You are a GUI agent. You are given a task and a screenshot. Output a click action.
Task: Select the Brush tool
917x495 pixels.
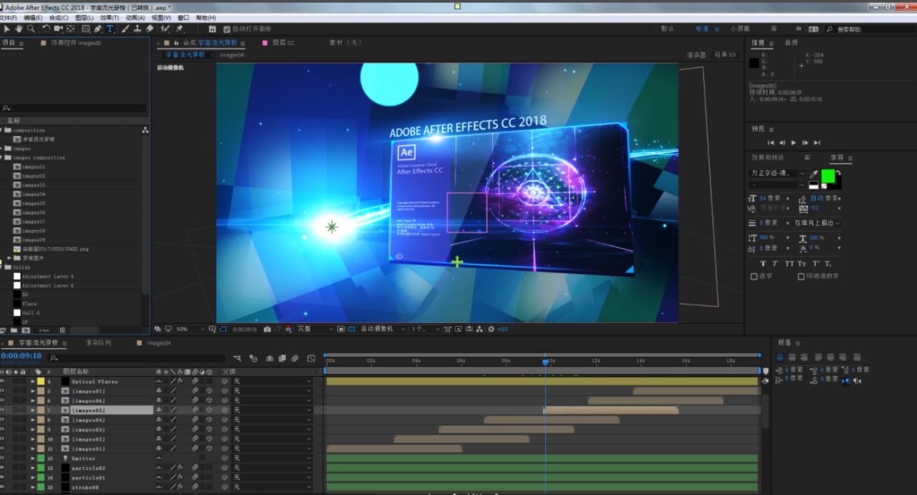coord(126,29)
